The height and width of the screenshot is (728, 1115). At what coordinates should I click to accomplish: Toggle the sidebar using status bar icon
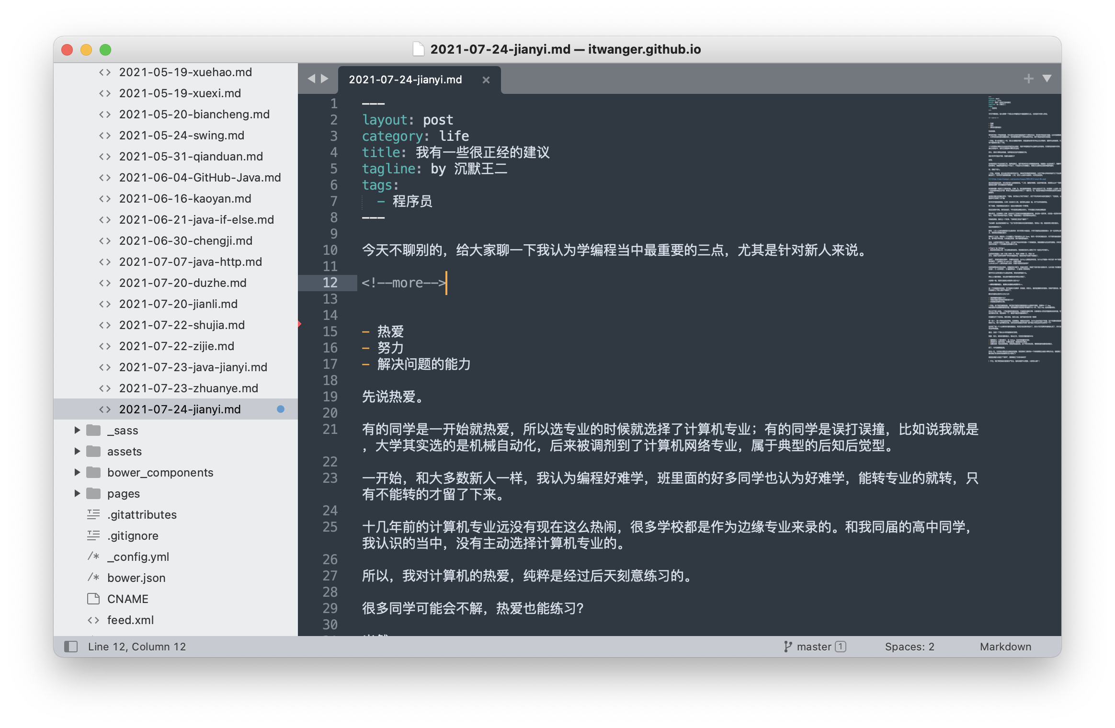click(71, 647)
